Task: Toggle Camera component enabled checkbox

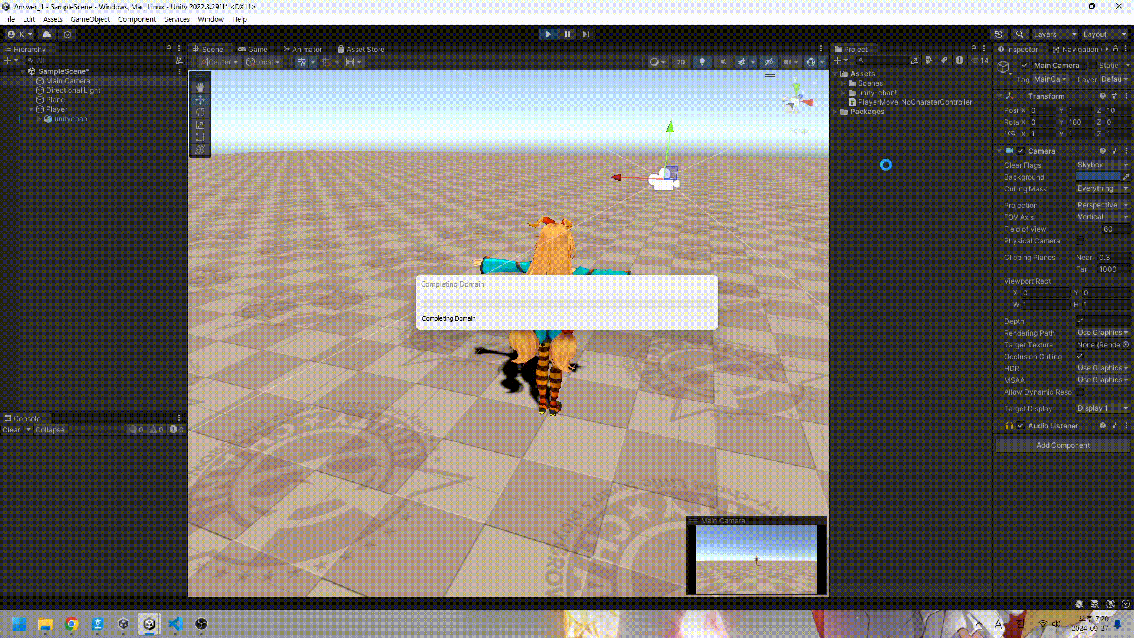Action: pyautogui.click(x=1021, y=151)
